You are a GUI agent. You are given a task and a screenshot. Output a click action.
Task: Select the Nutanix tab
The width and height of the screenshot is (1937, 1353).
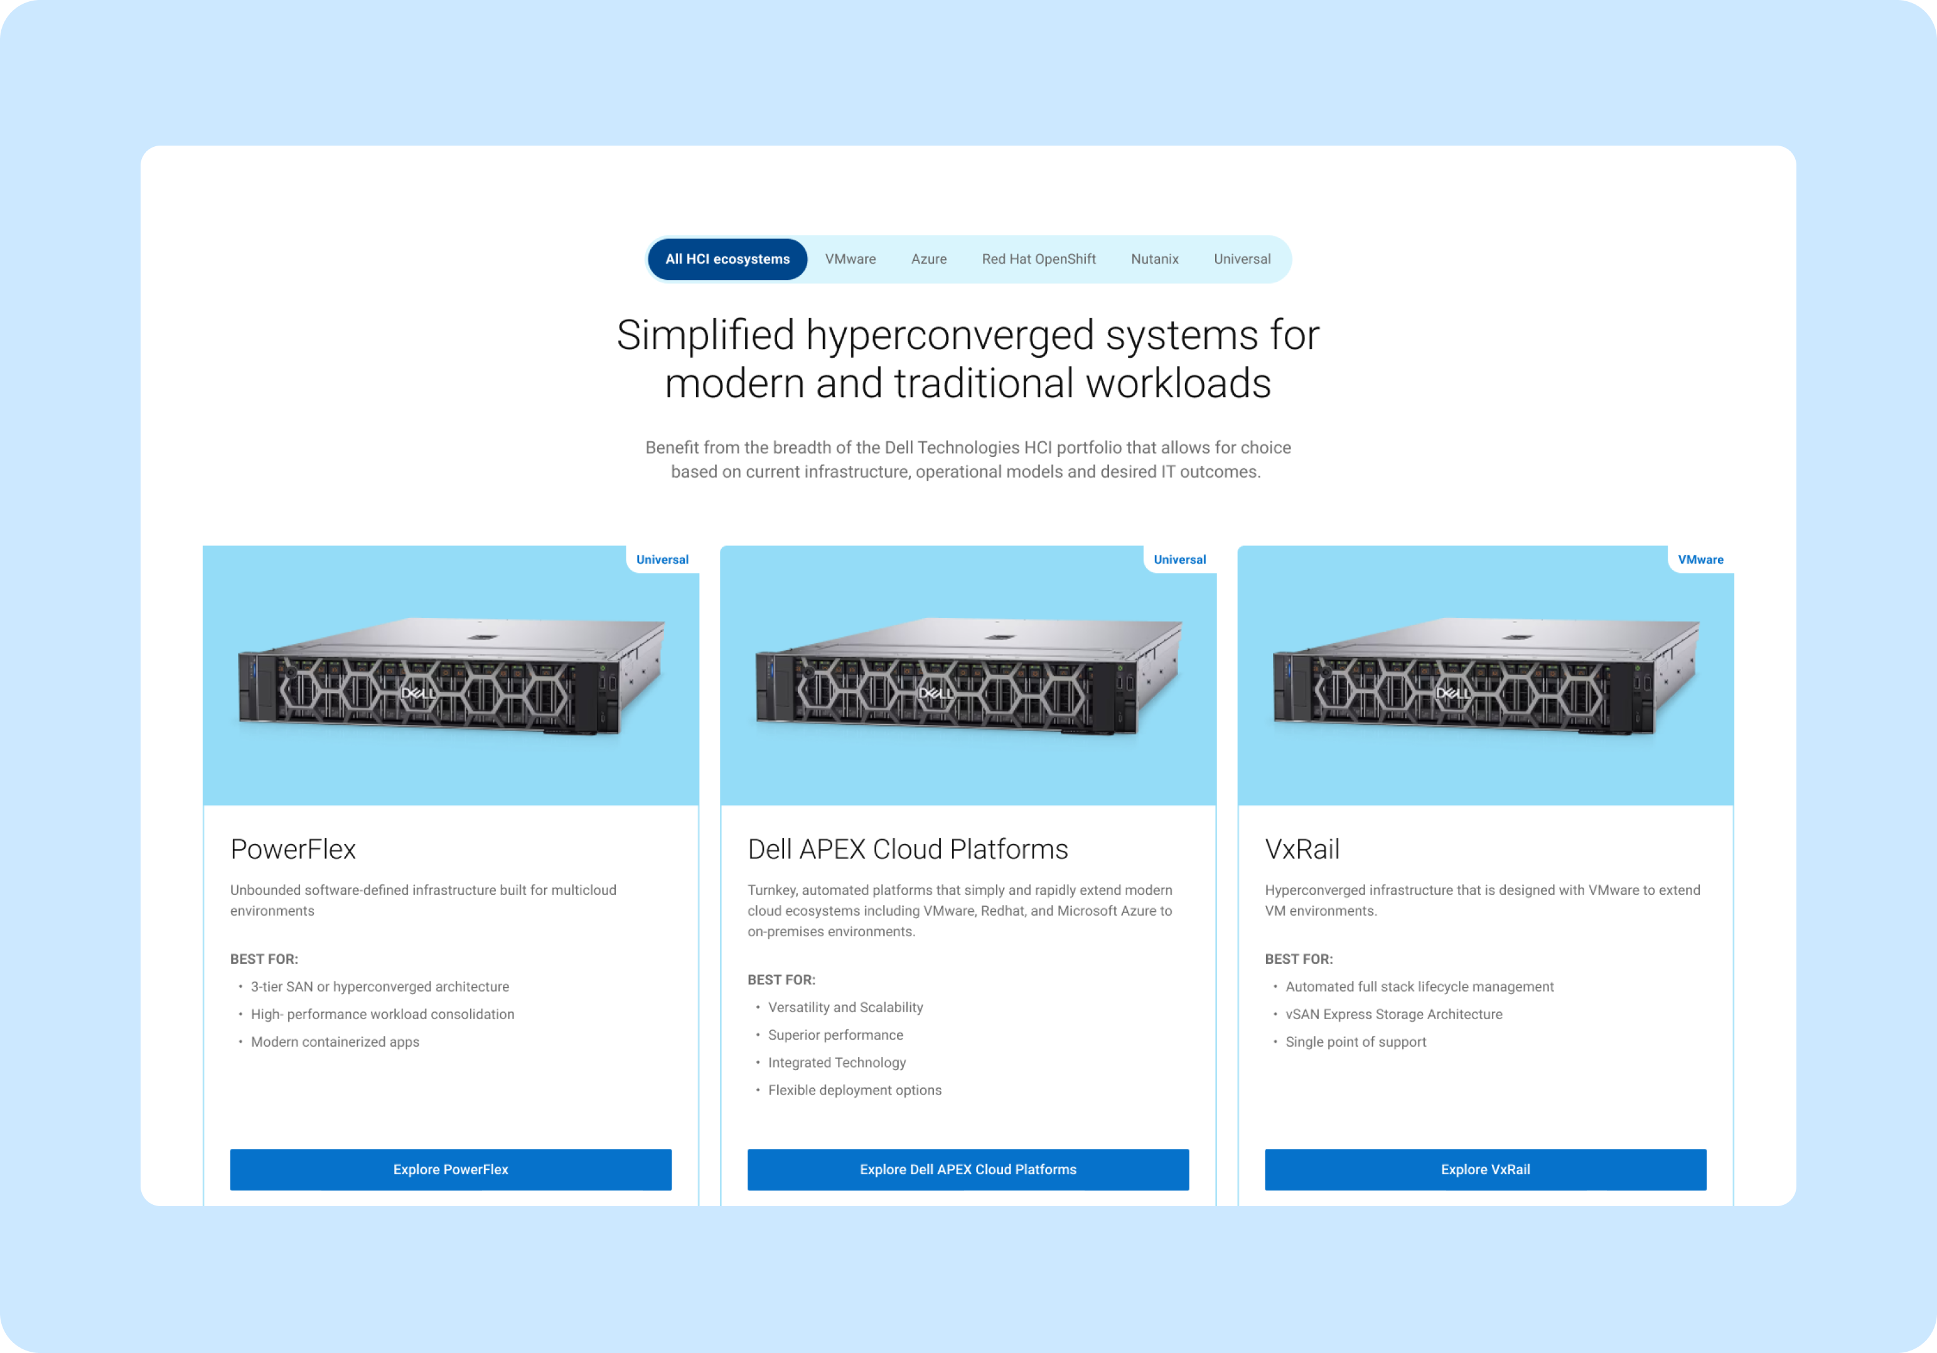[x=1155, y=259]
